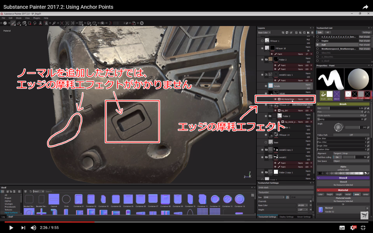373x233 pixels.
Task: Open the Edit menu
Action: [10, 18]
